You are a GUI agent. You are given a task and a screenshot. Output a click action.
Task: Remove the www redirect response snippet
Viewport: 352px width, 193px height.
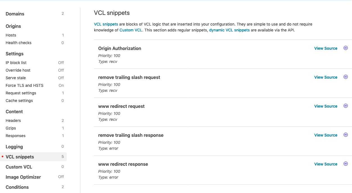pos(346,164)
